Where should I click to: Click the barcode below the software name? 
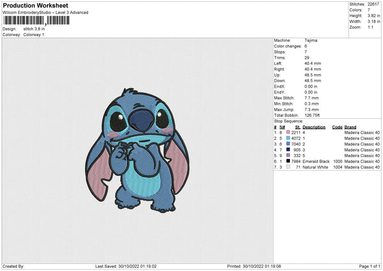click(36, 20)
